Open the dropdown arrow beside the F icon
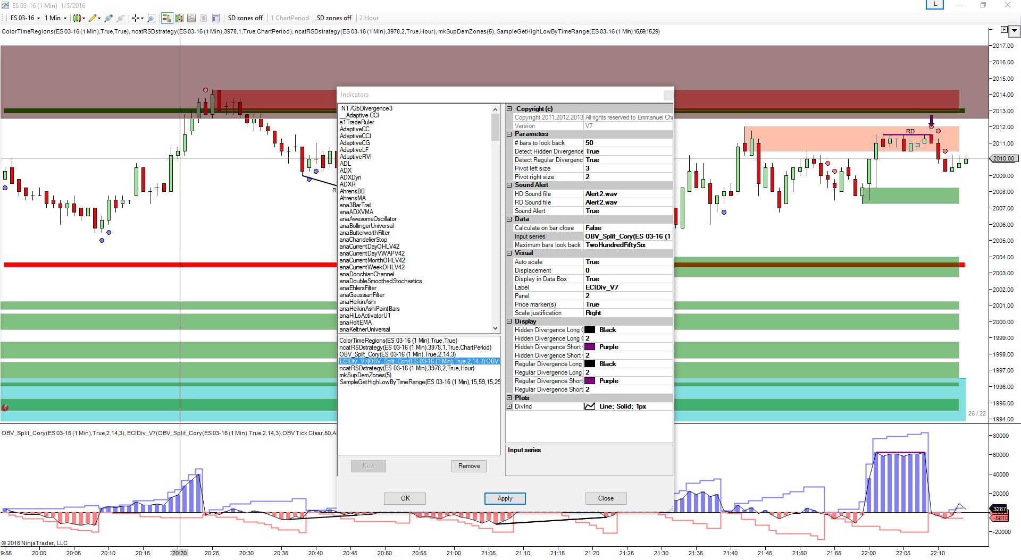 1014,31
